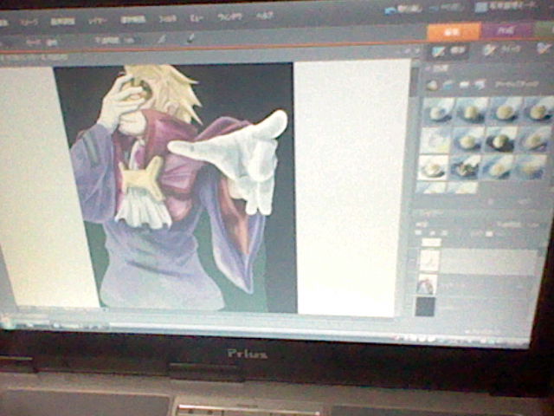Pick the third effect thumbnail in second row
This screenshot has width=554, height=416.
501,138
